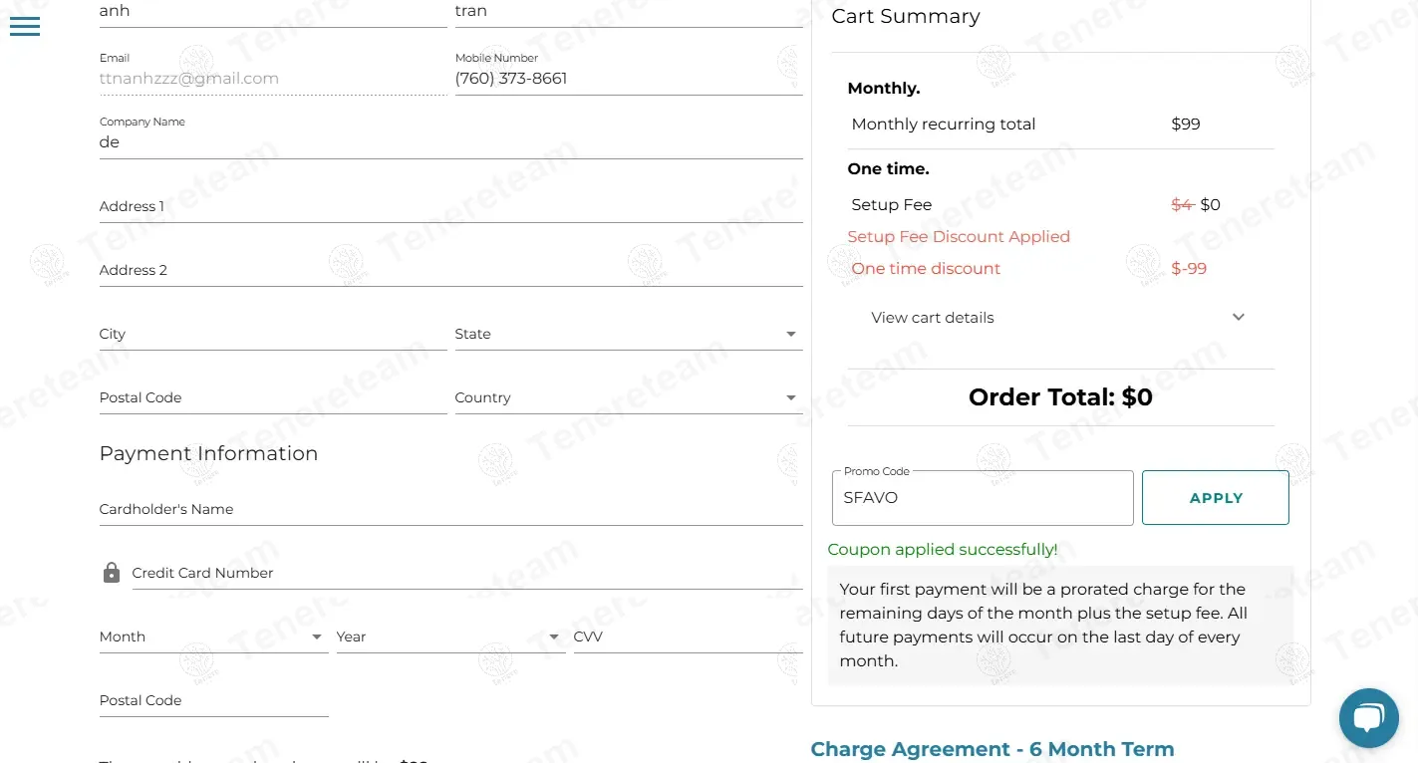Click the Promo Code input field
The image size is (1418, 763).
tap(982, 498)
